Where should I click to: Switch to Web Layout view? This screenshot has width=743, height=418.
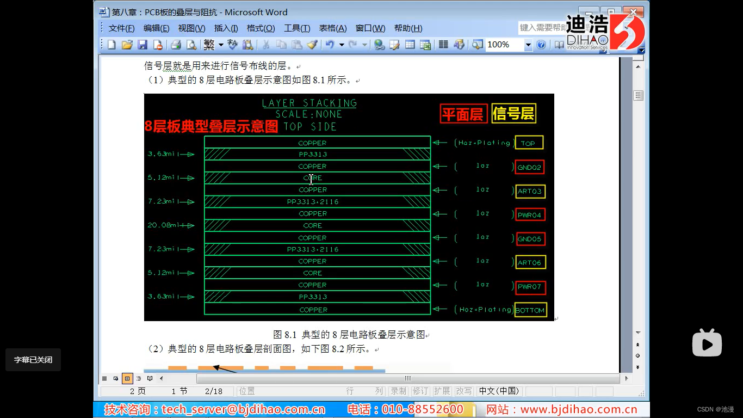pyautogui.click(x=116, y=378)
